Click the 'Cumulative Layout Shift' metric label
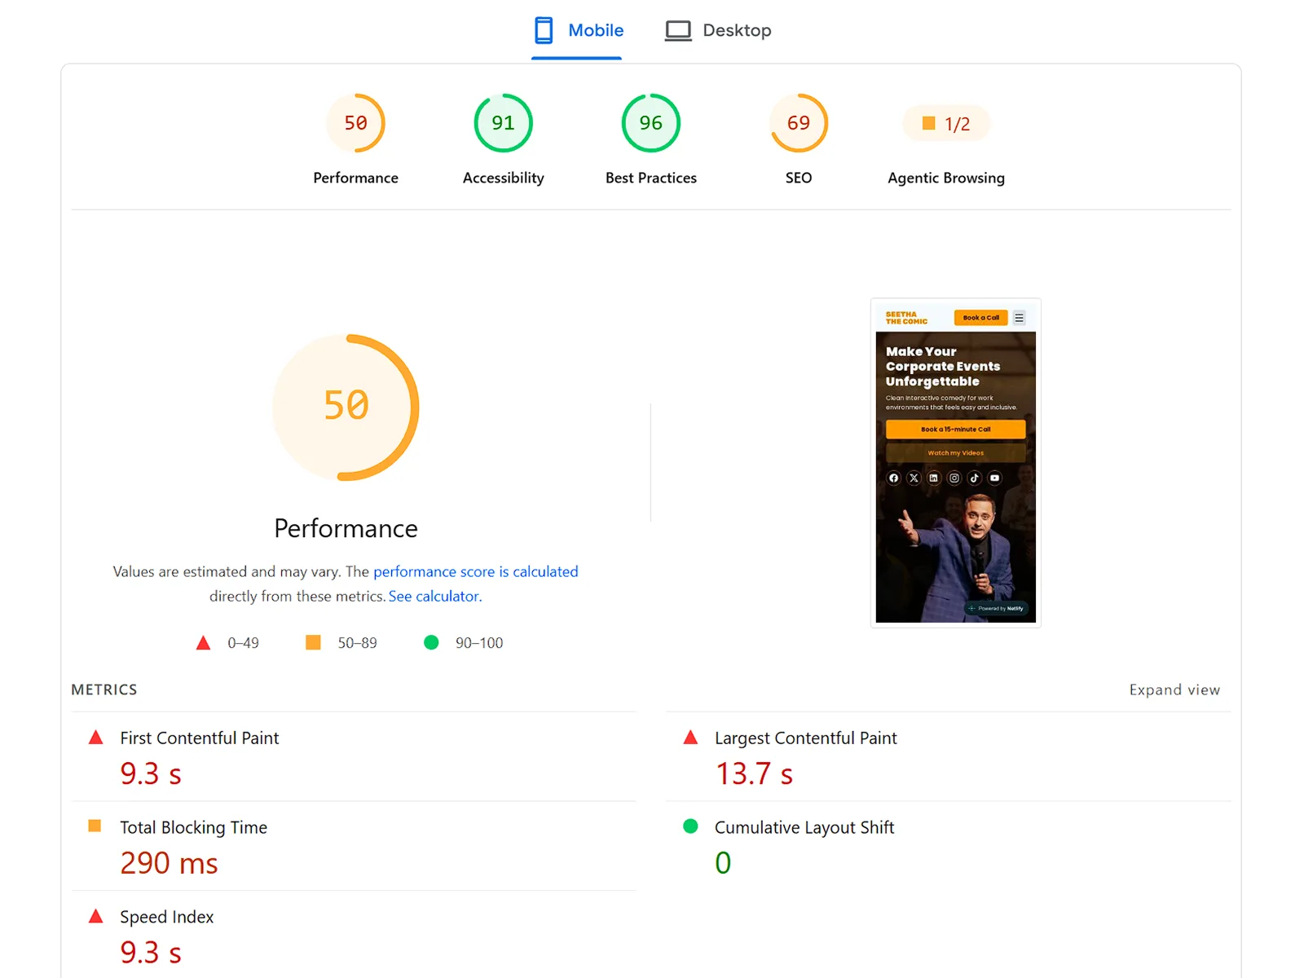 click(804, 827)
